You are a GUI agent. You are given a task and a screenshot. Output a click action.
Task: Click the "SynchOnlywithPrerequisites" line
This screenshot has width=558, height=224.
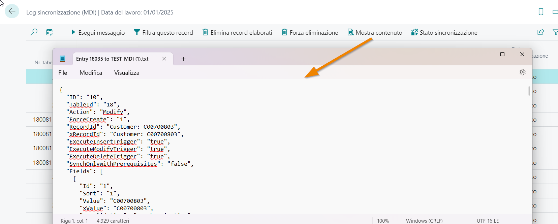click(130, 164)
